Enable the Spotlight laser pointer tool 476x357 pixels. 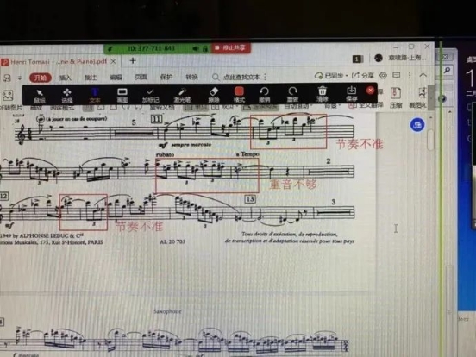coord(182,96)
